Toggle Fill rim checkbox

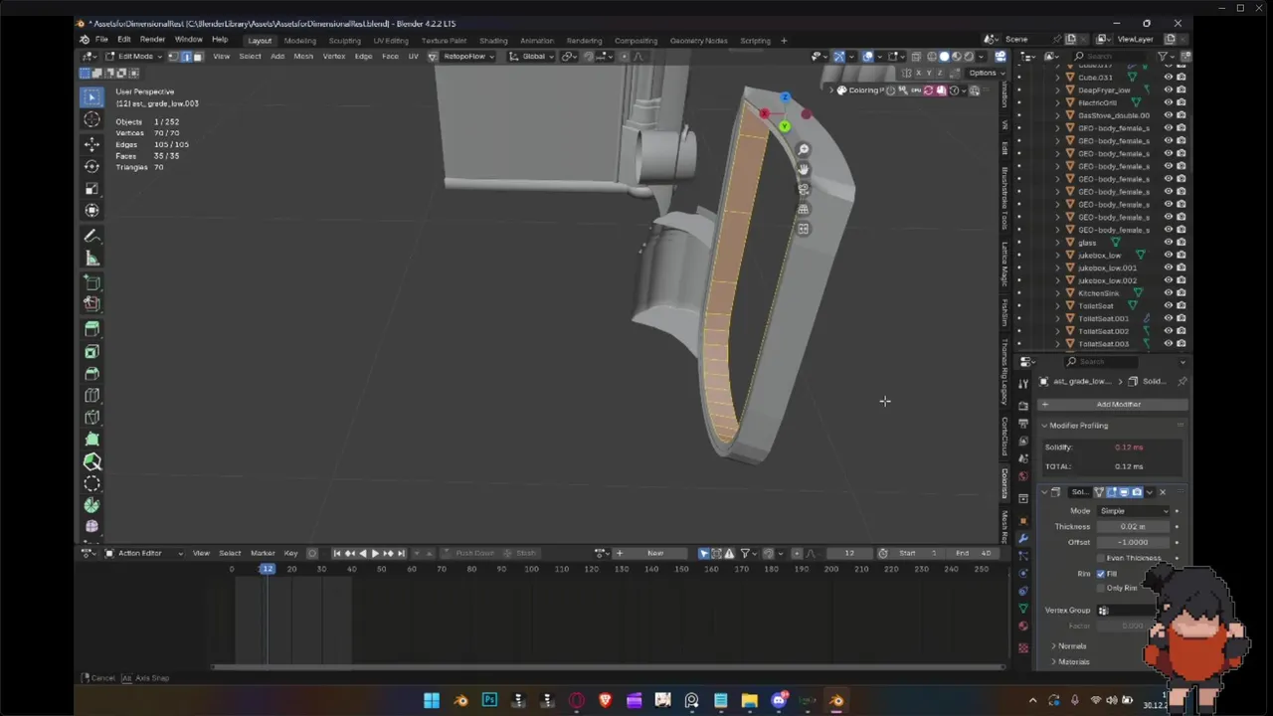click(x=1101, y=573)
